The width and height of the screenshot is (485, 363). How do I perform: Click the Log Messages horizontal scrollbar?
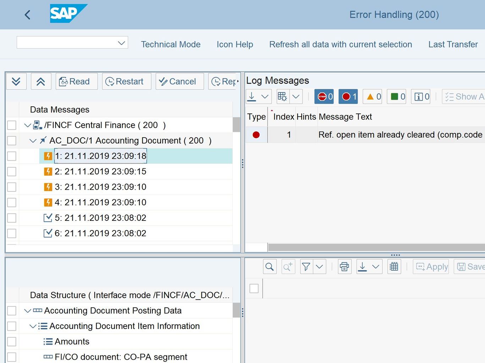coord(376,247)
